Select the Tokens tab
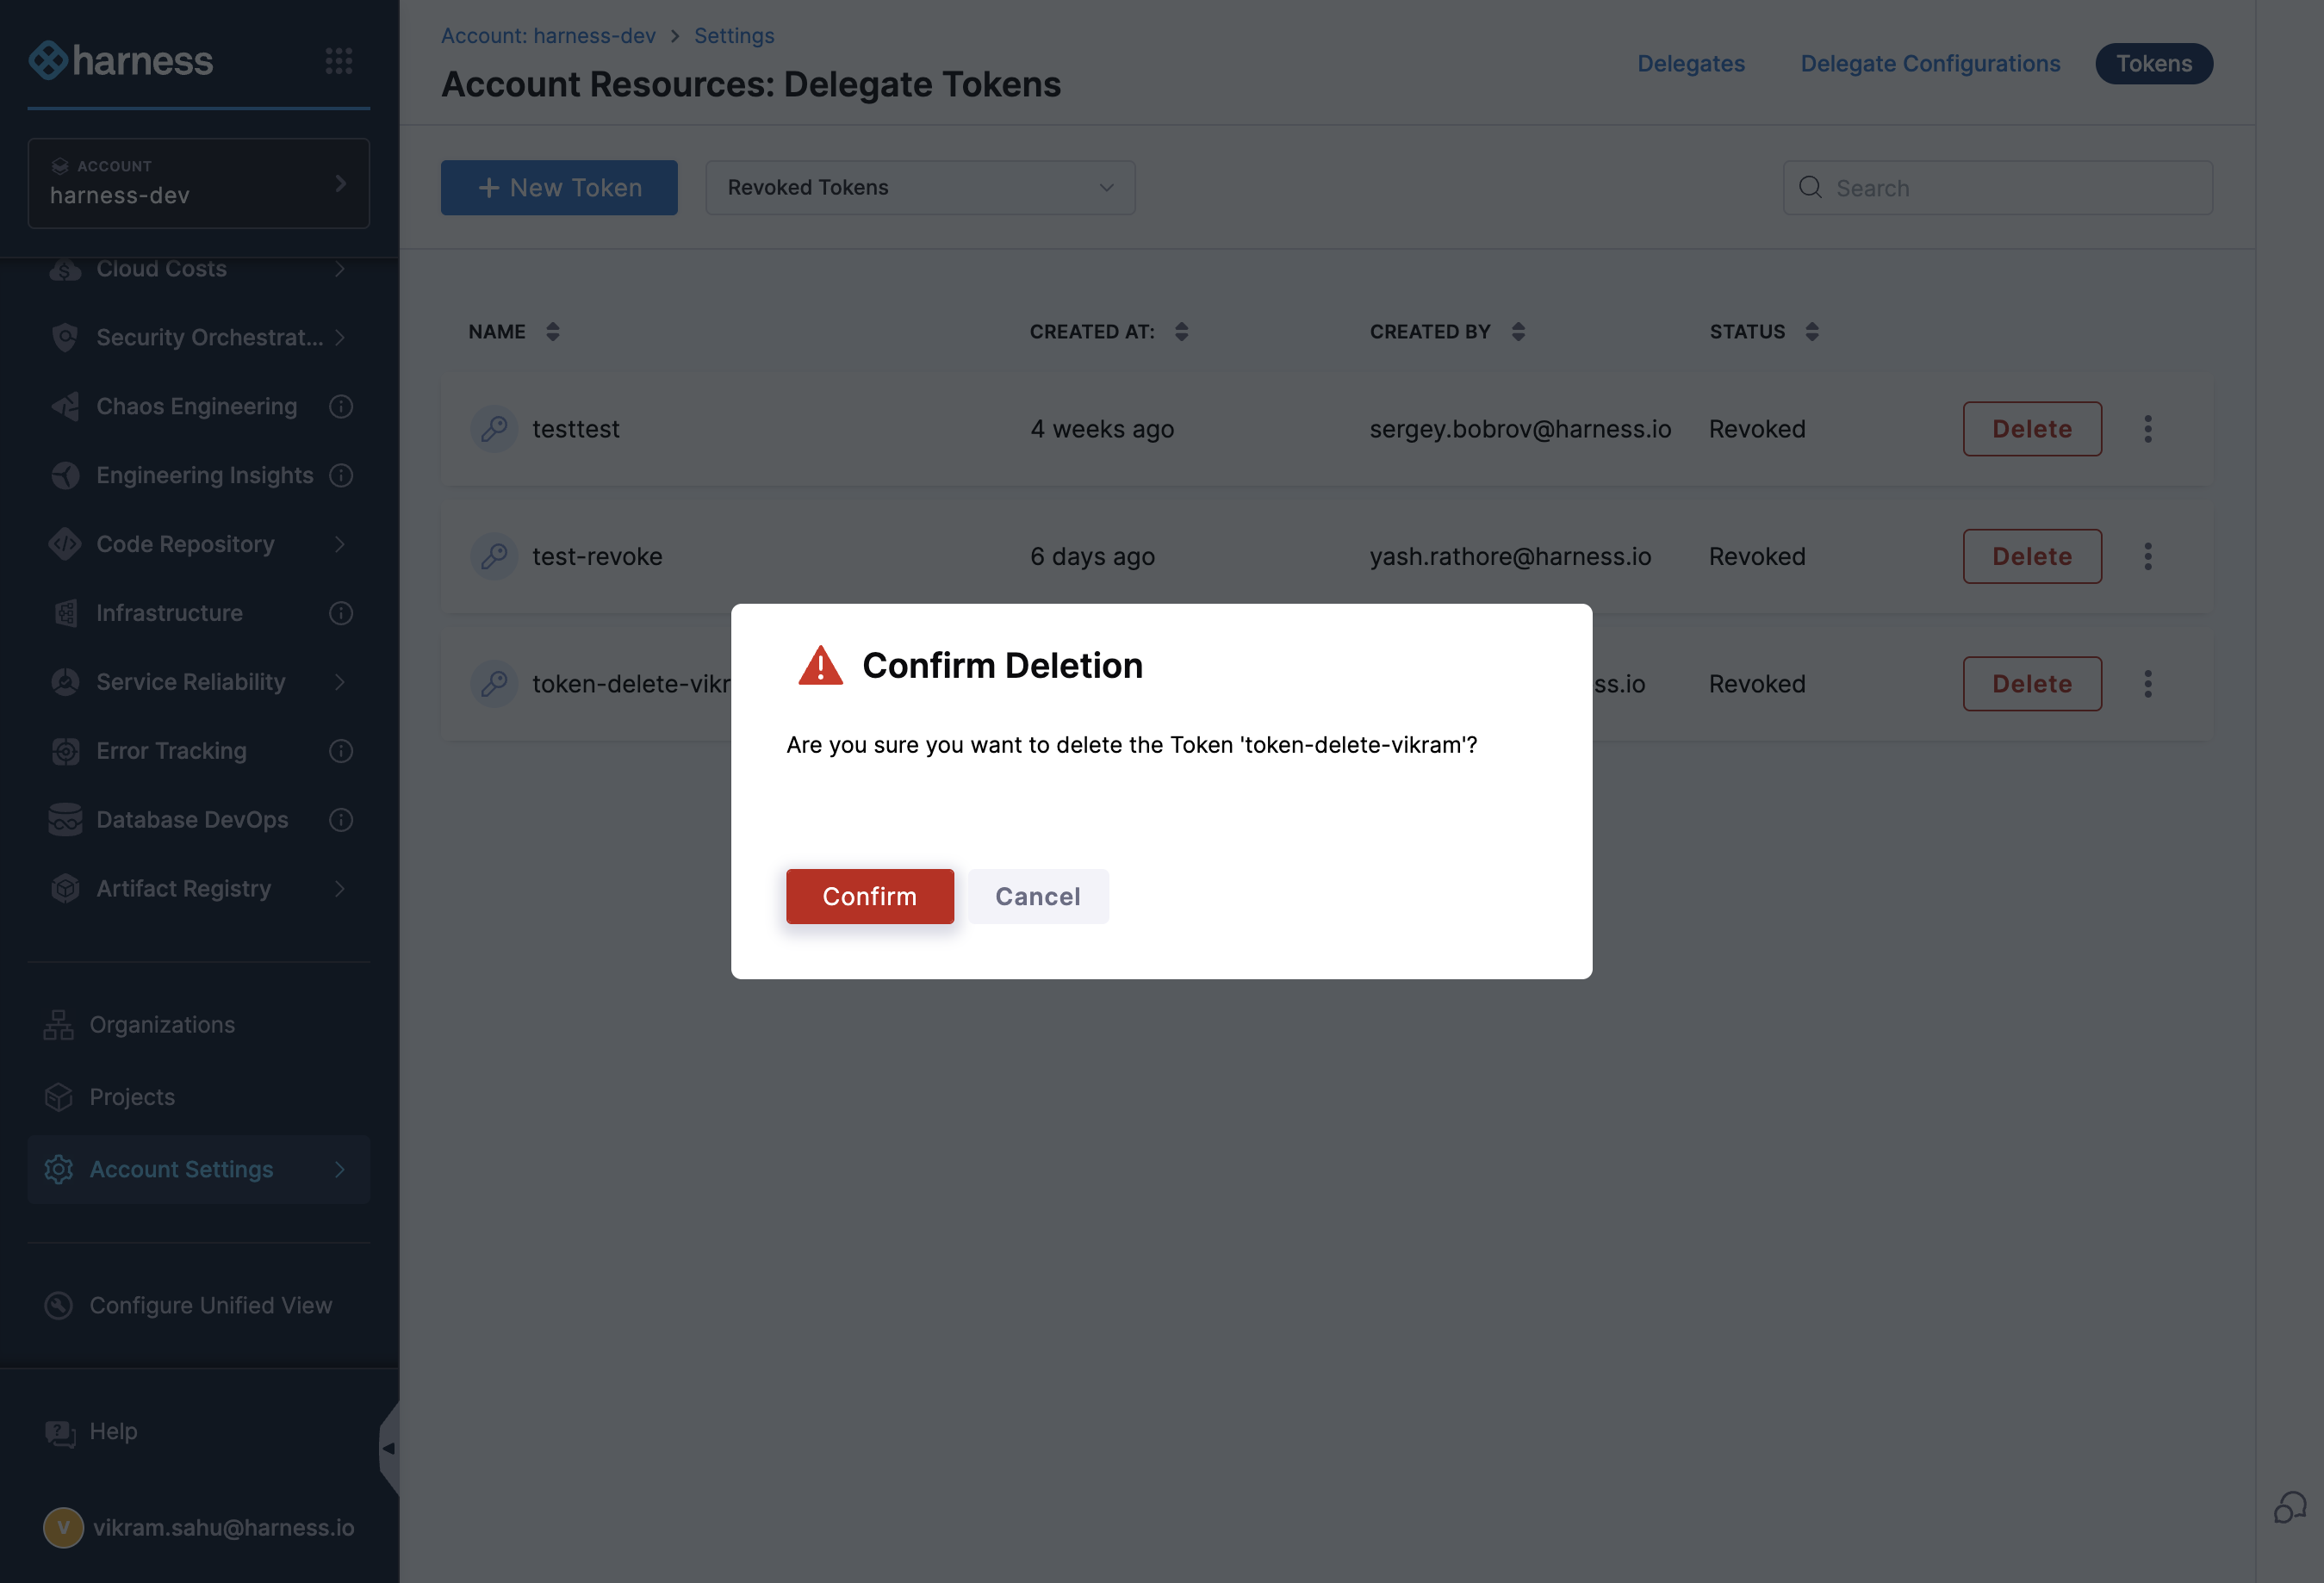2324x1583 pixels. pos(2154,63)
